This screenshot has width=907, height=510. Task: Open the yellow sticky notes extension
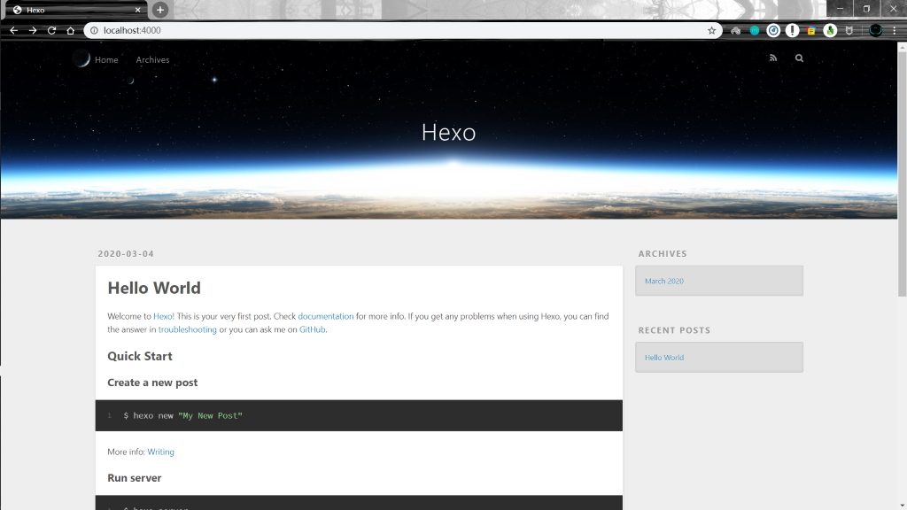pos(811,31)
